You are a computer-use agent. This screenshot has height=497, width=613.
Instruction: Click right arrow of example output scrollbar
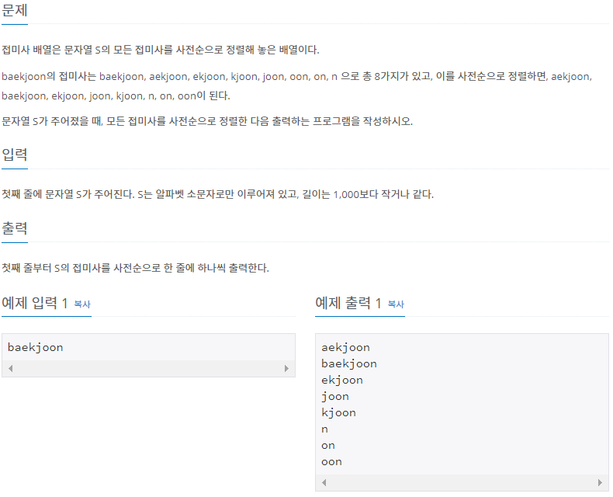600,482
